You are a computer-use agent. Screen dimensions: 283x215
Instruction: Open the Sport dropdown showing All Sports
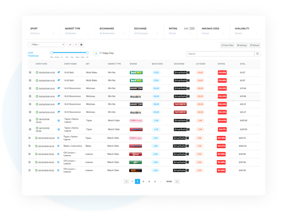coord(42,33)
